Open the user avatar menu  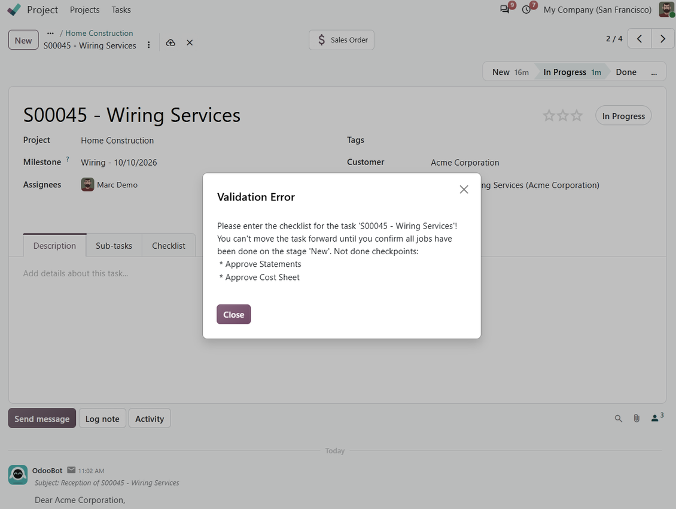(x=666, y=10)
